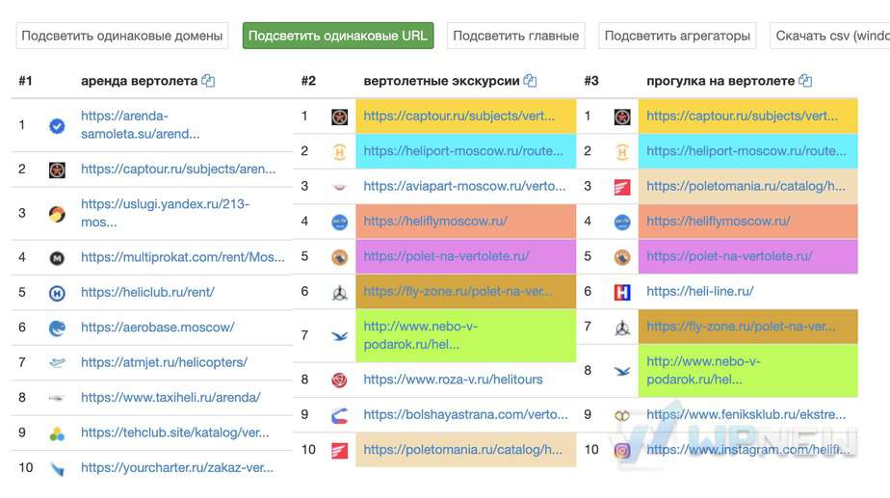Open yourcharter.ru/zakaz-ver... link

[x=177, y=468]
